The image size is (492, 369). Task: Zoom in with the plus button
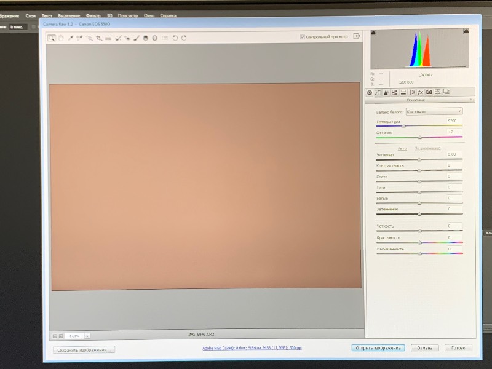pos(61,336)
